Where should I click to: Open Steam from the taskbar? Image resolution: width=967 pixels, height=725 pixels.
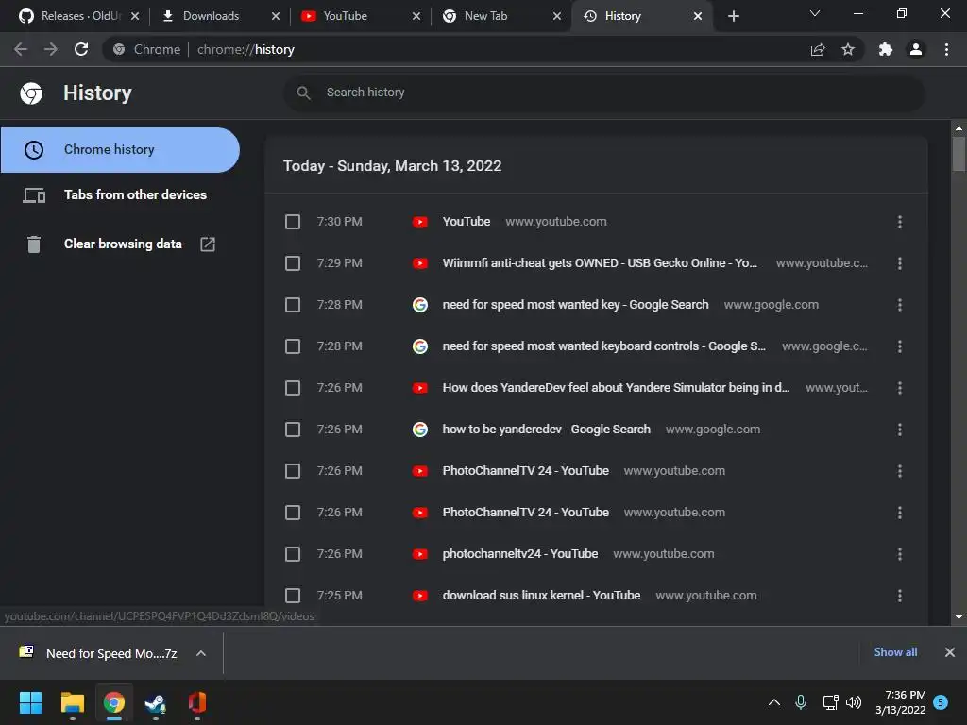click(156, 702)
